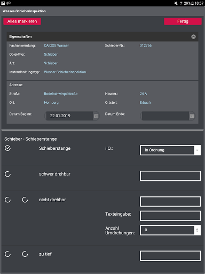Focus the Texteingabe field
The height and width of the screenshot is (274, 205).
170,216
